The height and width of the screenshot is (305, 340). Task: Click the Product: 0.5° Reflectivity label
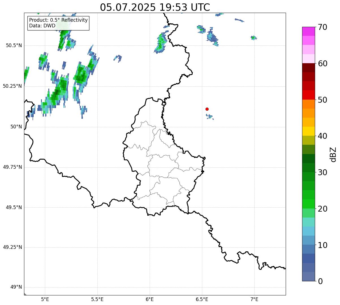[58, 20]
